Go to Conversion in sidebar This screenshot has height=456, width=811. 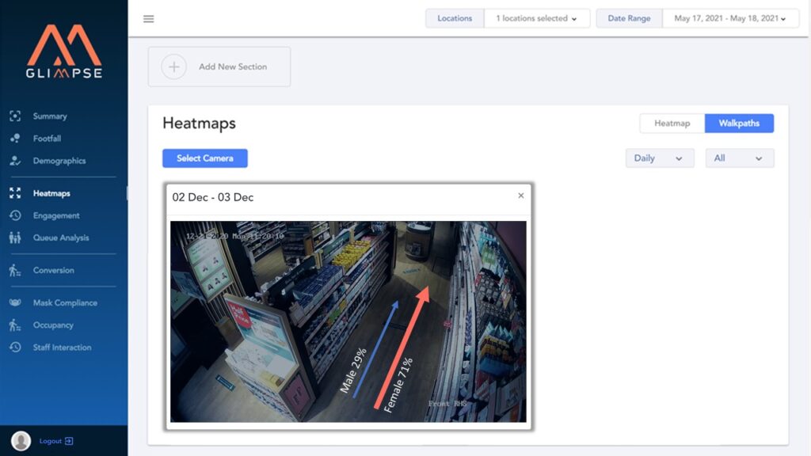point(53,270)
